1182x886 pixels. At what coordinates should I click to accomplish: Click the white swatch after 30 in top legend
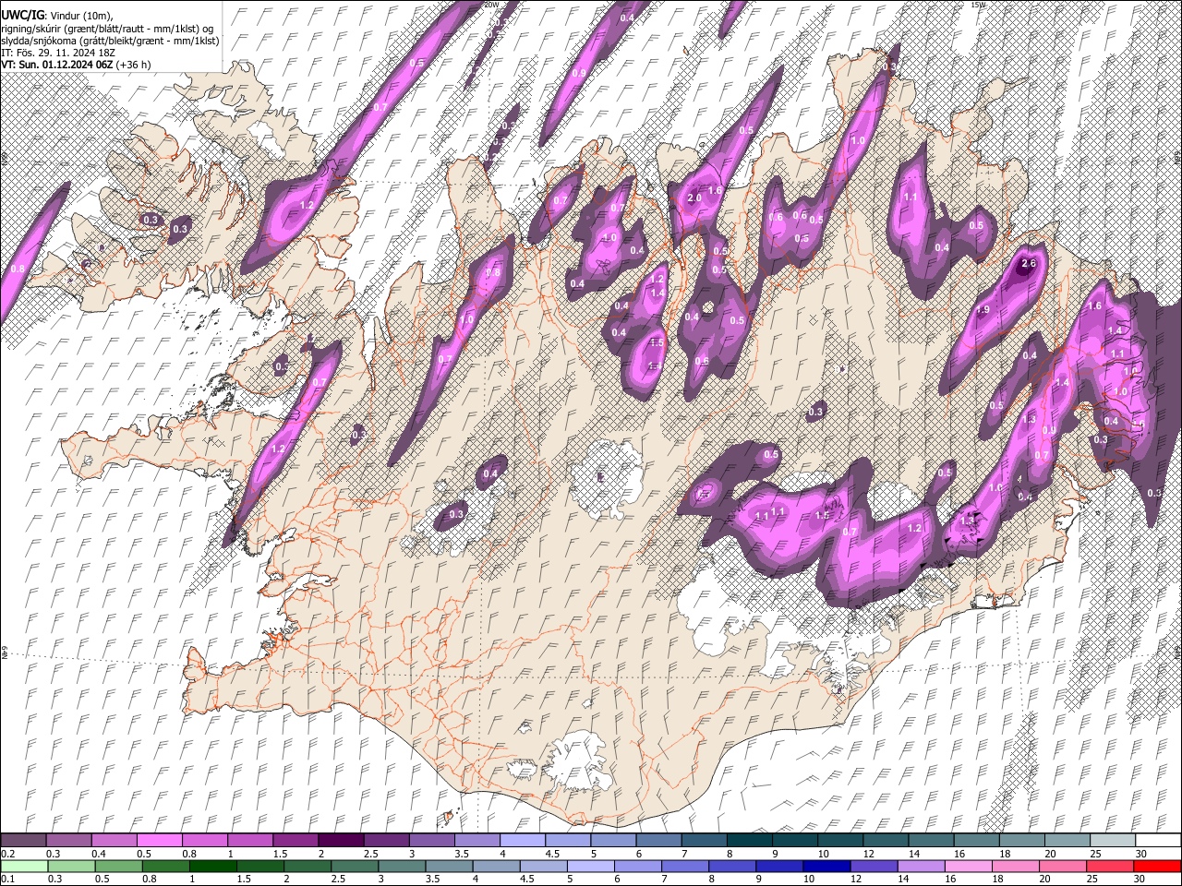coord(1158,841)
